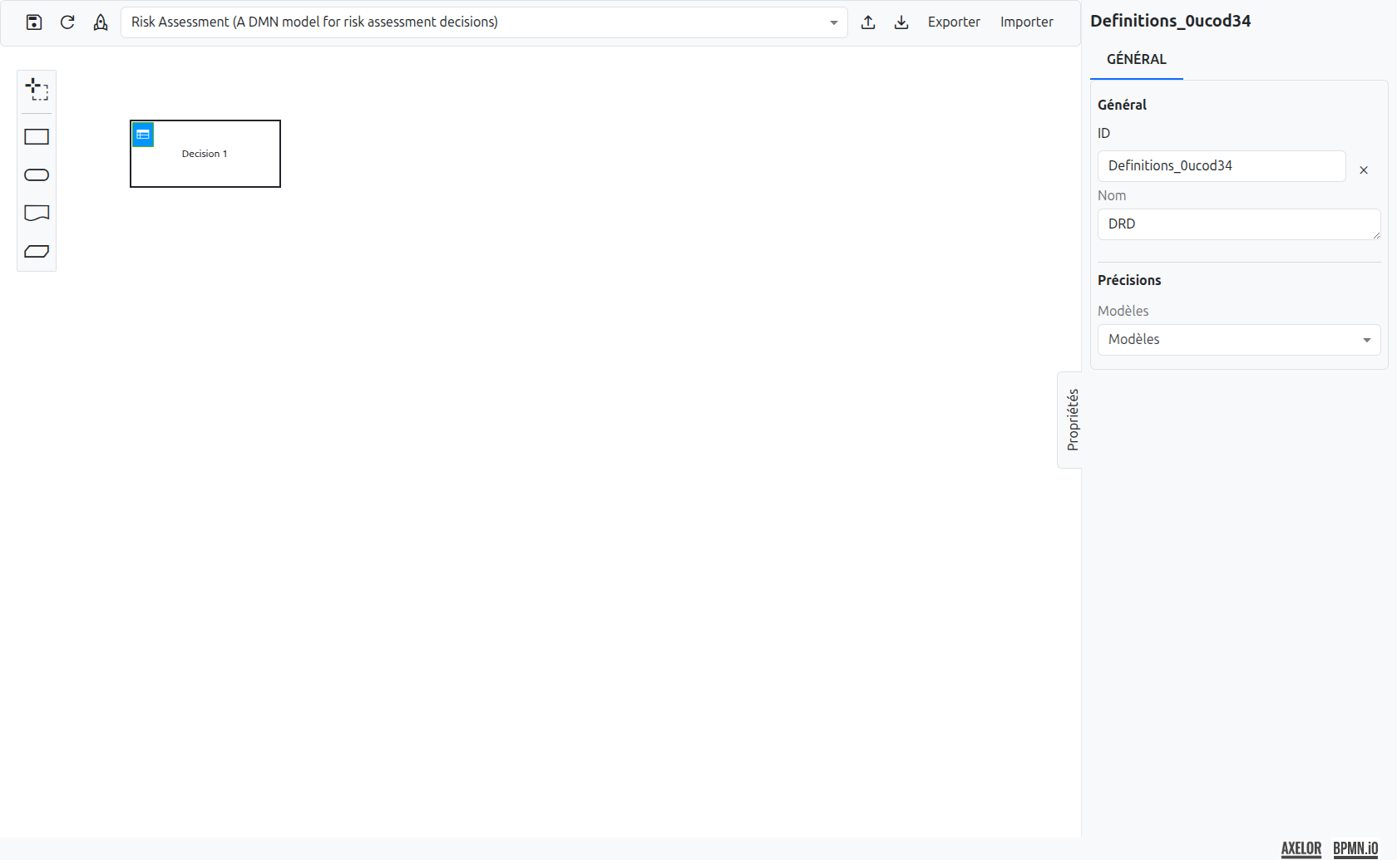Image resolution: width=1397 pixels, height=860 pixels.
Task: Open the Risk Assessment model dropdown
Action: (x=834, y=22)
